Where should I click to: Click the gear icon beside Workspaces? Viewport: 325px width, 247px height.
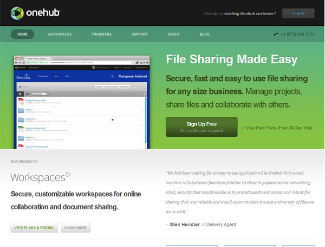point(68,175)
